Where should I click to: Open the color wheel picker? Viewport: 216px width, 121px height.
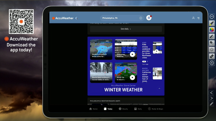[x=212, y=30]
